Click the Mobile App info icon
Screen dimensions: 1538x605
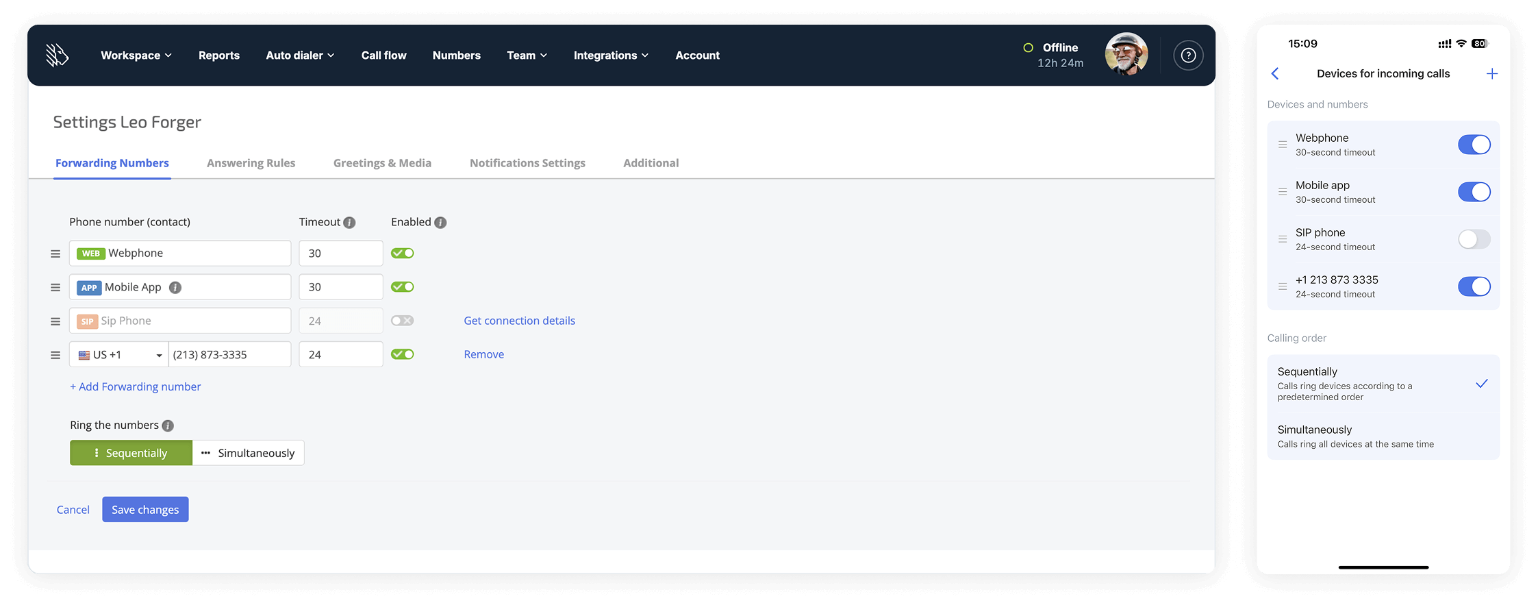pos(175,288)
